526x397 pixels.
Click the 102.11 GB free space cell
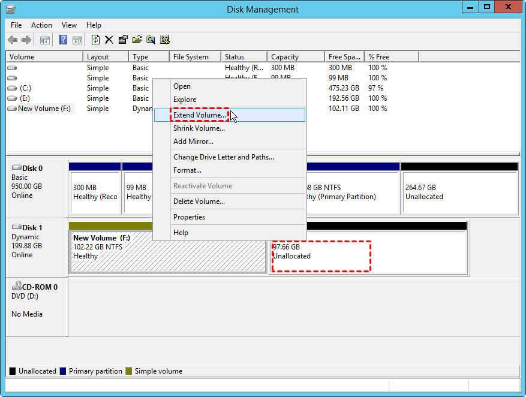[x=344, y=109]
